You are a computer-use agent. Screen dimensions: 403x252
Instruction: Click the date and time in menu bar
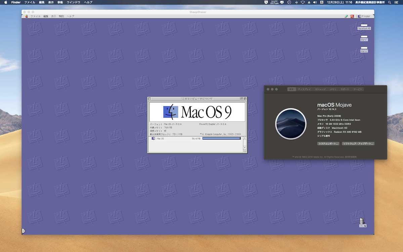coord(339,2)
